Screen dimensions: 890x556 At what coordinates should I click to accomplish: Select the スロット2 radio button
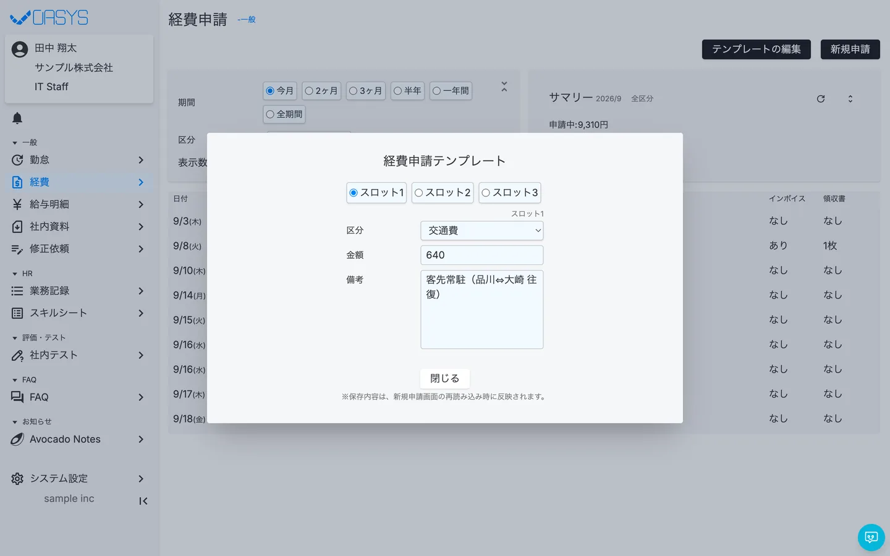coord(418,193)
